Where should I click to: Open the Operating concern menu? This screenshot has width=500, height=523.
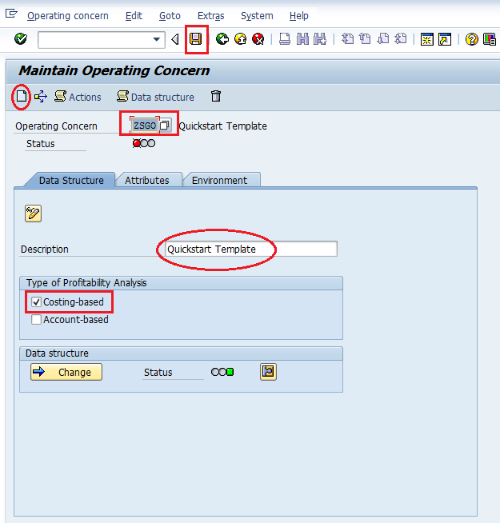coord(68,16)
